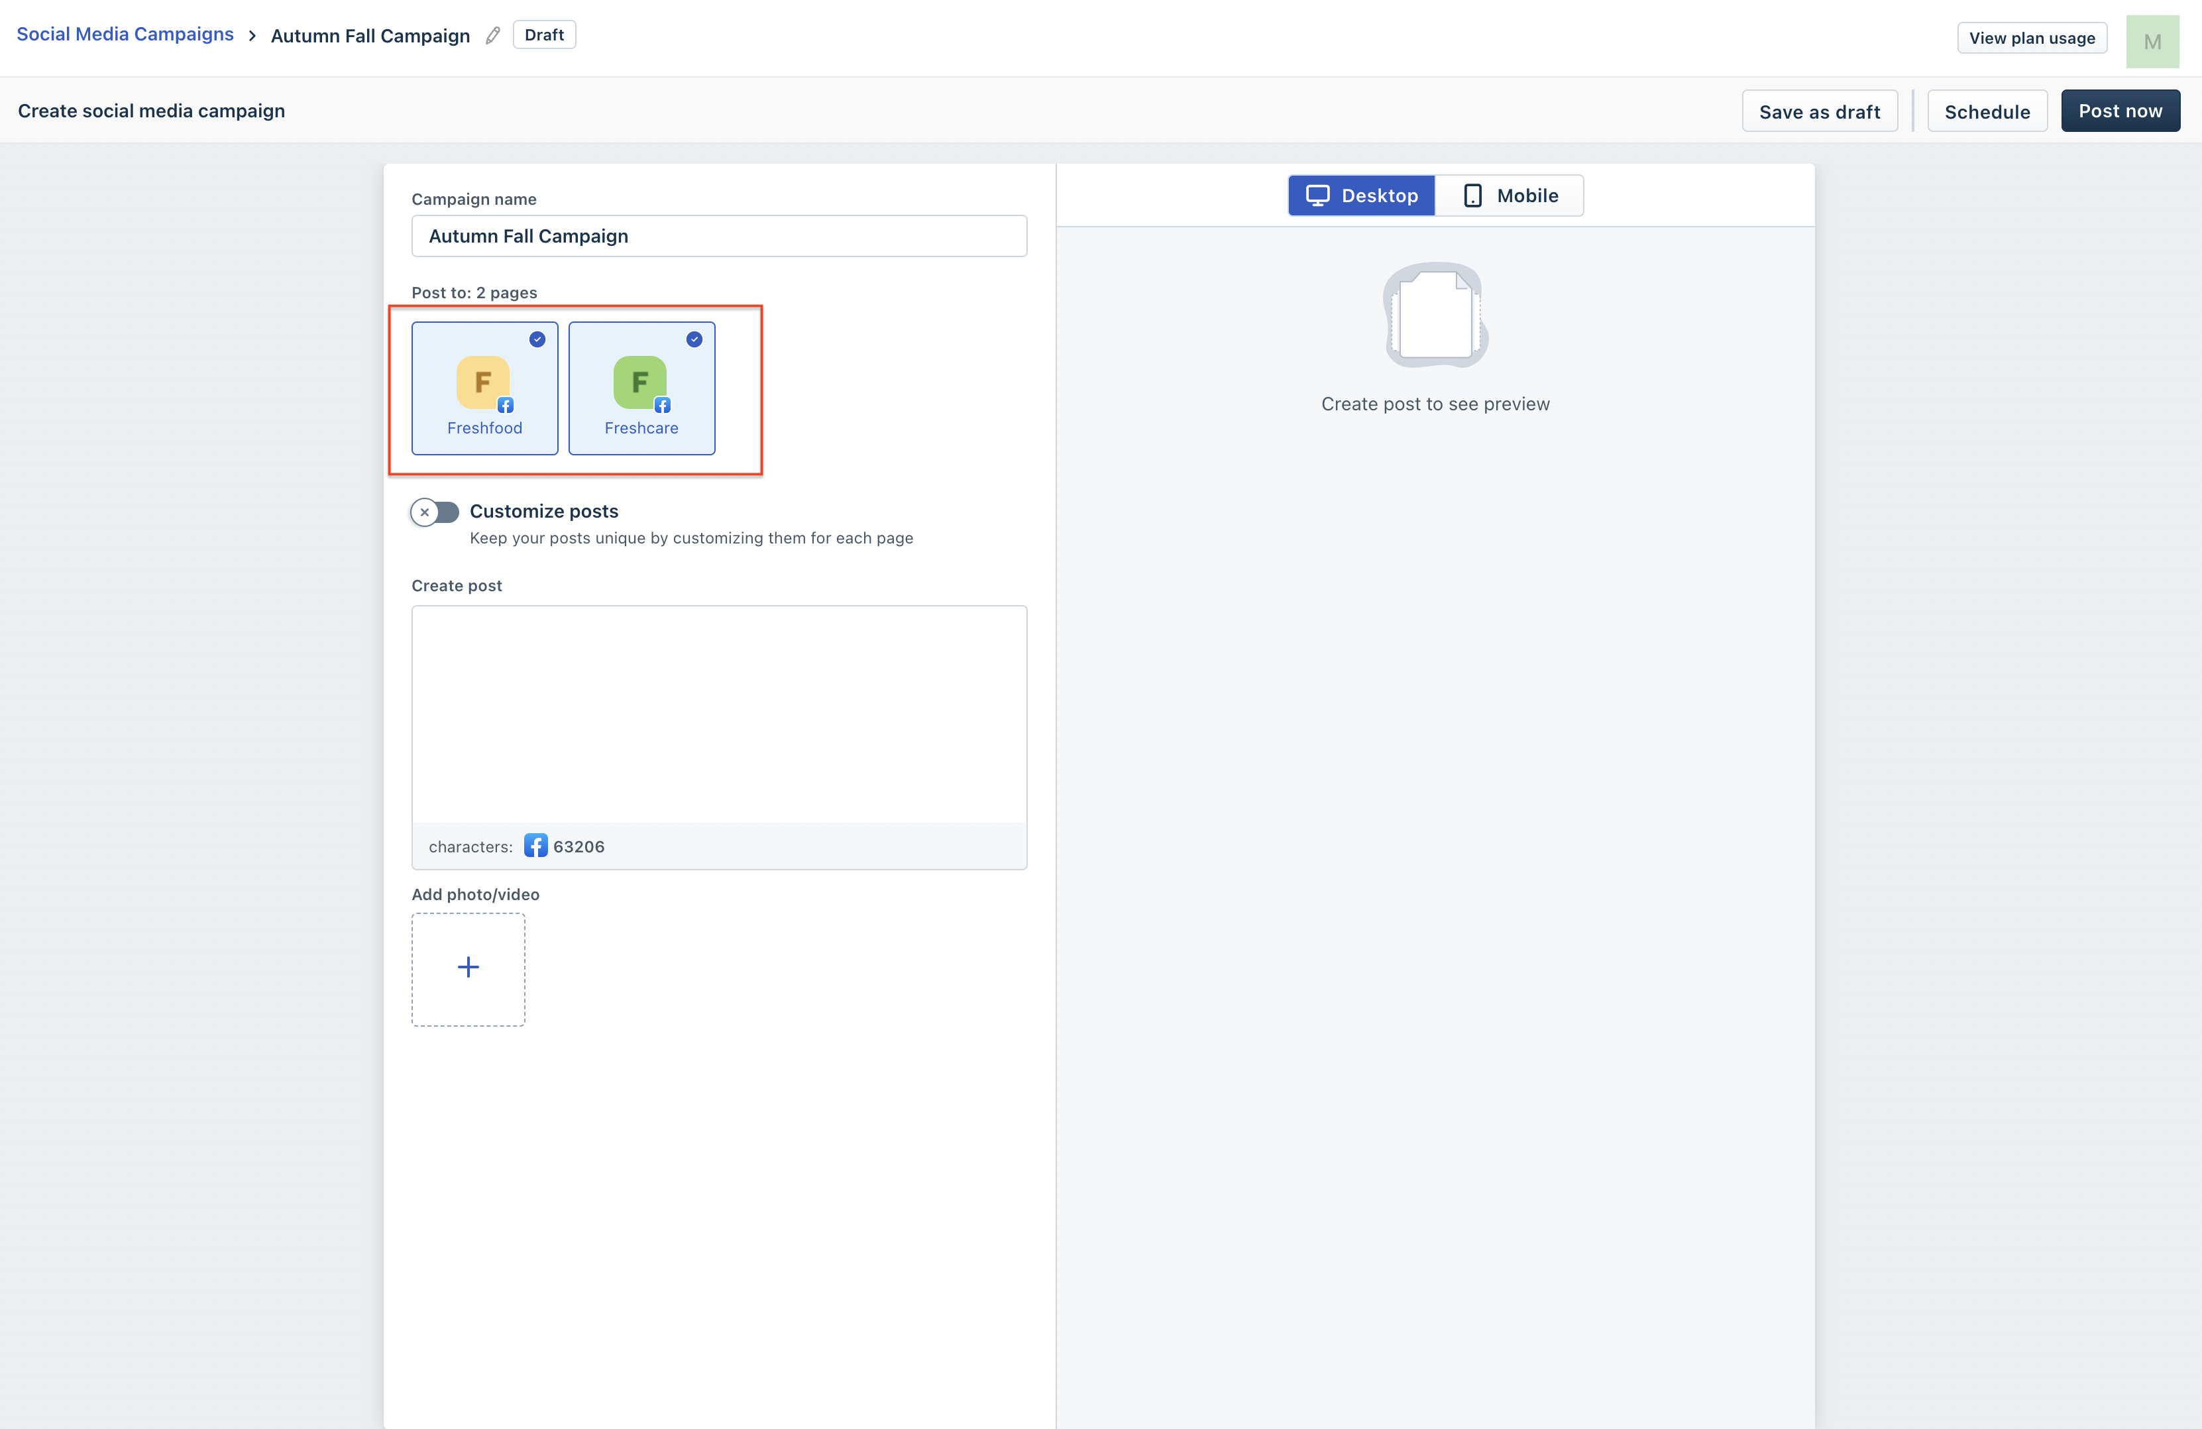2202x1429 pixels.
Task: Click into the Campaign name field
Action: pos(719,236)
